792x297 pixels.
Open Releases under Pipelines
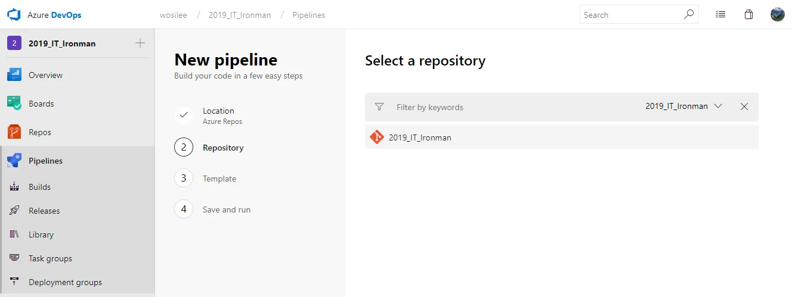click(78, 211)
